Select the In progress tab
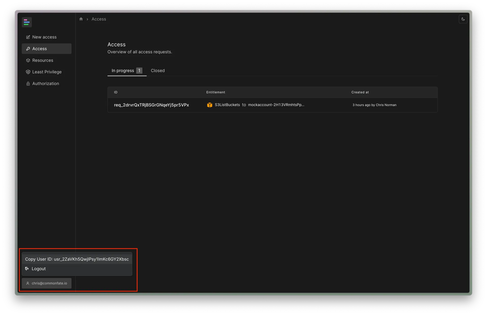 point(123,71)
